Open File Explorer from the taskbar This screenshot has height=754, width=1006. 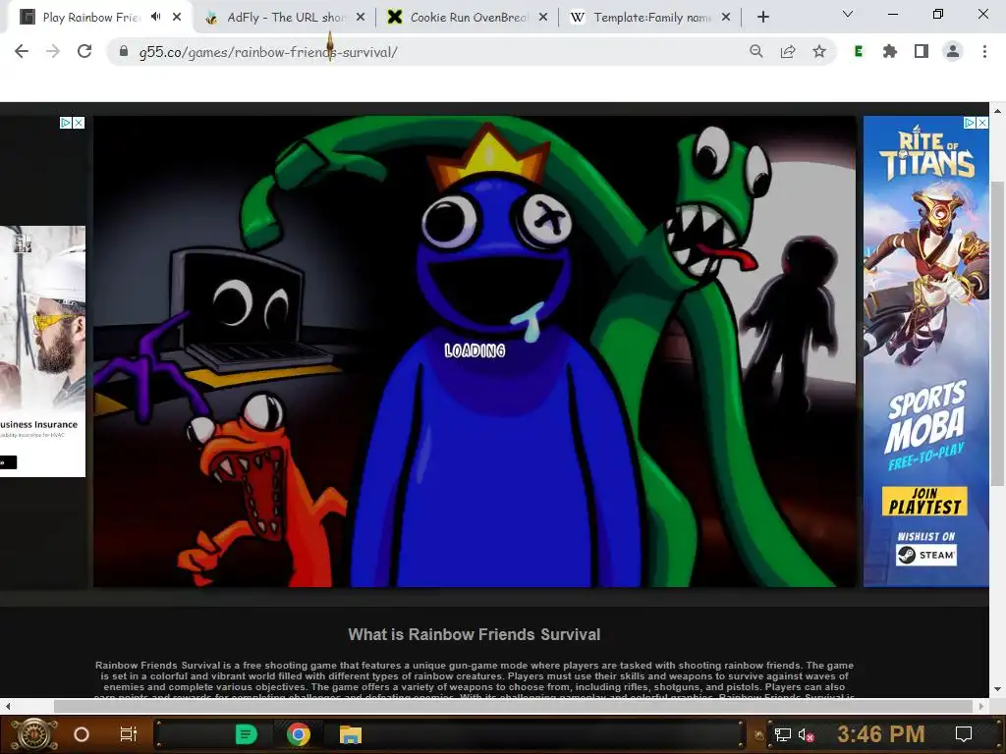pyautogui.click(x=351, y=734)
